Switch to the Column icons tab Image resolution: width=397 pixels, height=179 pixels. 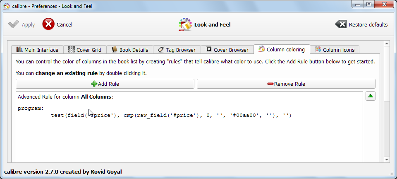[335, 50]
